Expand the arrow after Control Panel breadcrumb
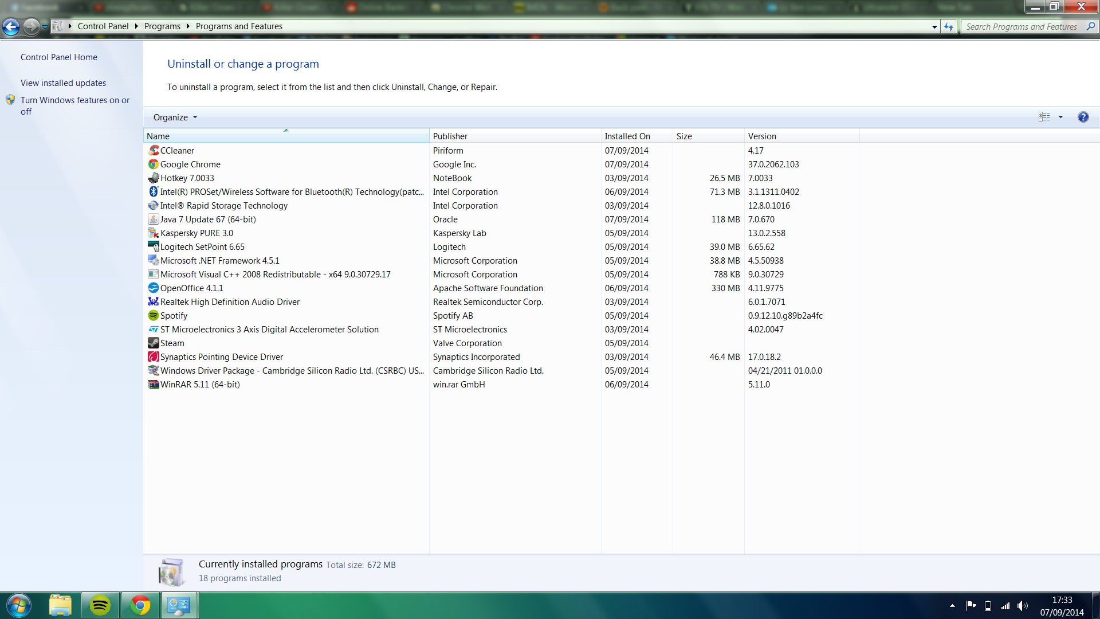The image size is (1100, 619). (136, 26)
